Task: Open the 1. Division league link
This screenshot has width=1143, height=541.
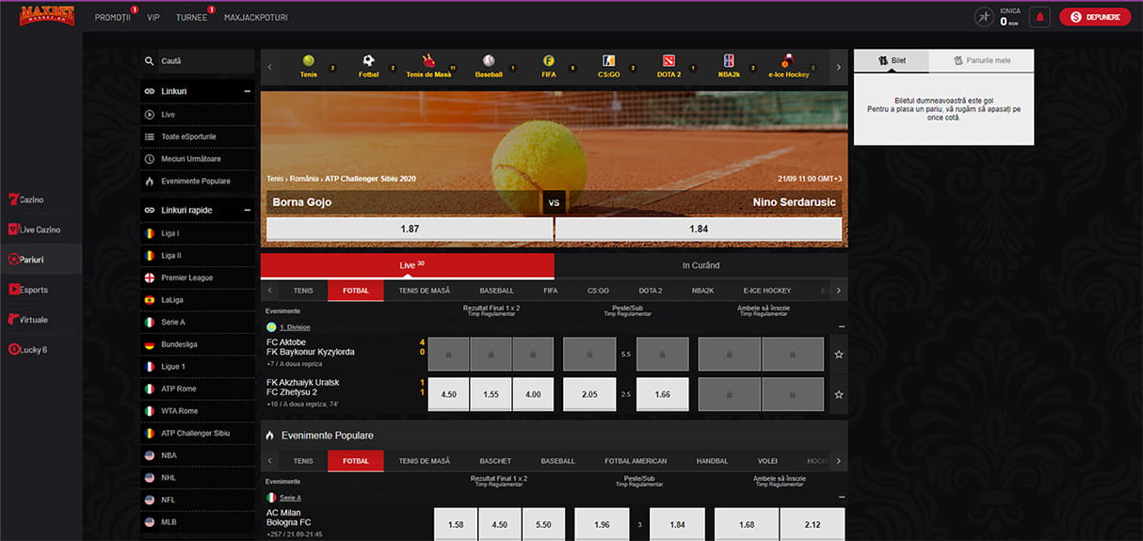Action: click(295, 327)
